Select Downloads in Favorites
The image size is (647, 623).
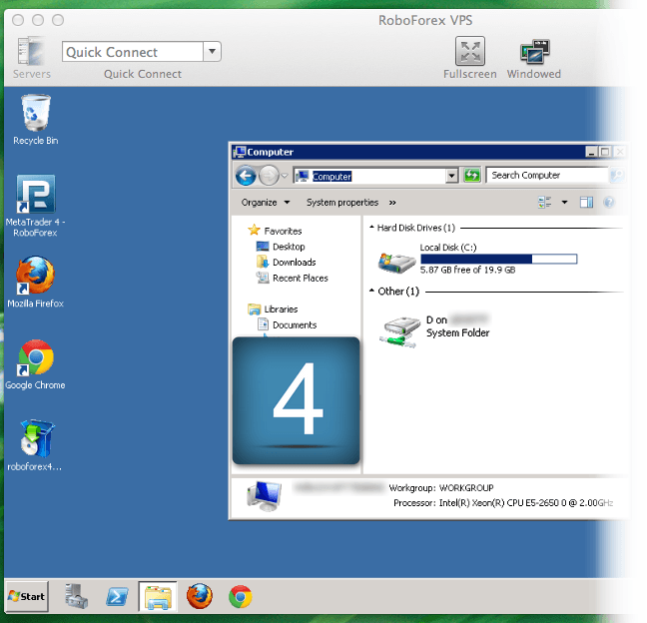[x=294, y=263]
